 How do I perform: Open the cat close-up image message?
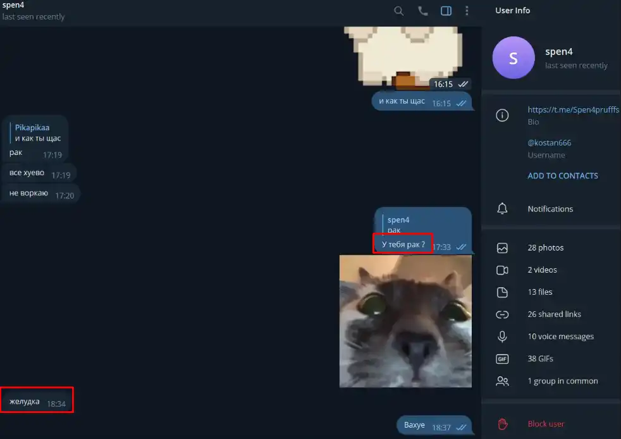[x=405, y=321]
